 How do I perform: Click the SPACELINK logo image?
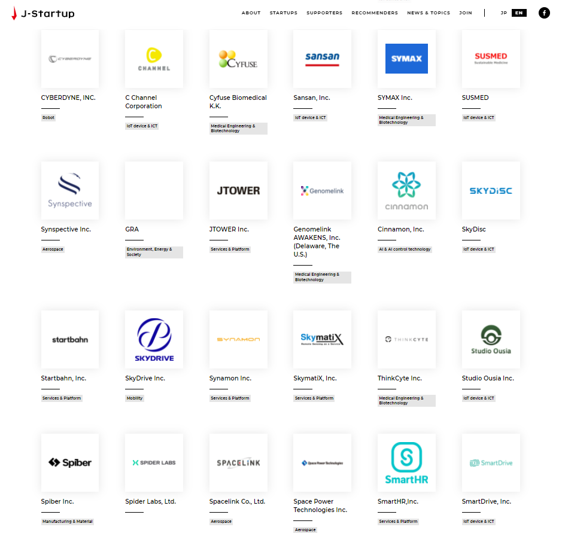pyautogui.click(x=238, y=463)
